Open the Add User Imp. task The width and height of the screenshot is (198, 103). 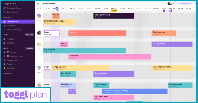coord(164,33)
